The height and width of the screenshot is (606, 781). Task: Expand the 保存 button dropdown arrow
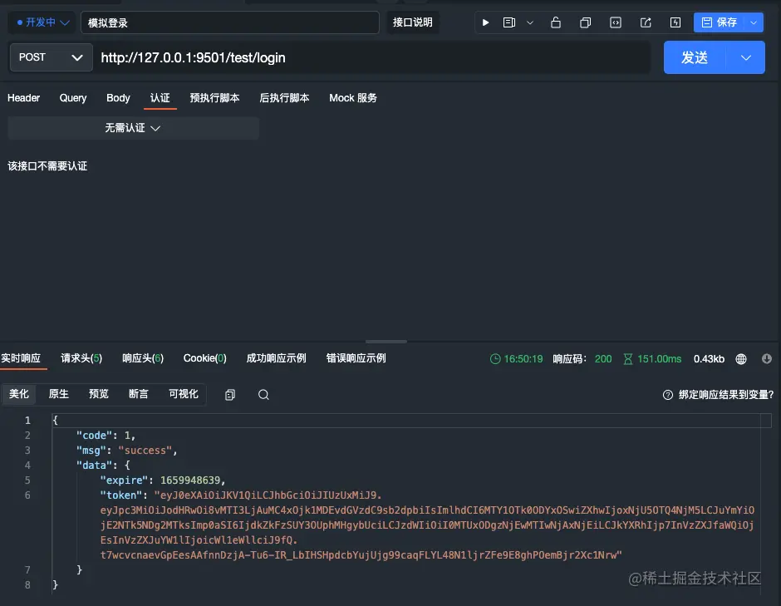(x=754, y=22)
